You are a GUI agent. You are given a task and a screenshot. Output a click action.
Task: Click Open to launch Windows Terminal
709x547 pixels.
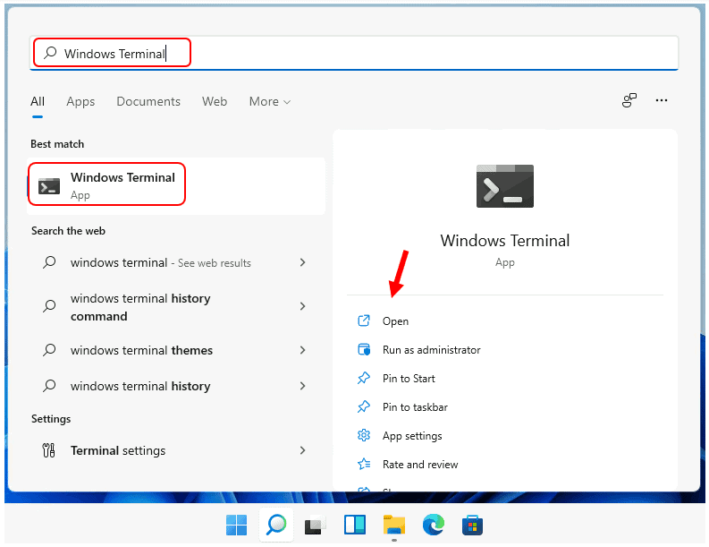pos(395,321)
